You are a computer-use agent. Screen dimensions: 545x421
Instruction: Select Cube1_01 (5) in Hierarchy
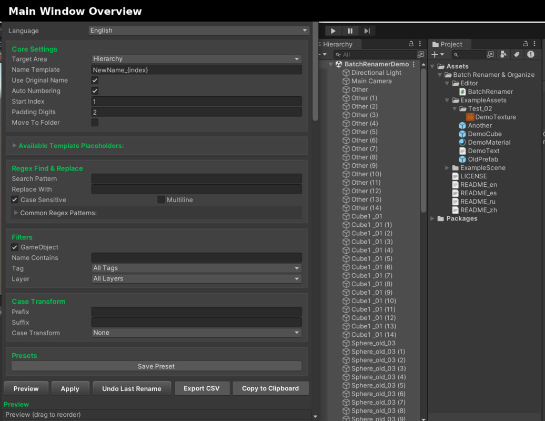click(x=371, y=258)
